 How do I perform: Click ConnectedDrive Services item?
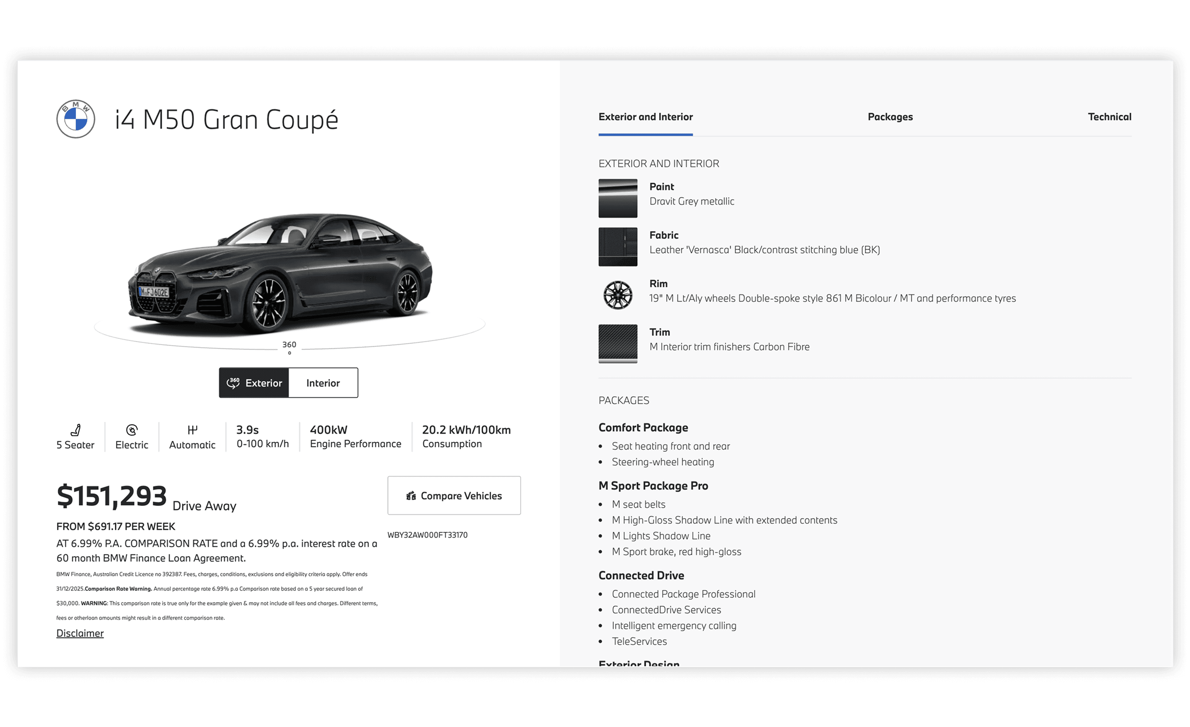pos(667,610)
